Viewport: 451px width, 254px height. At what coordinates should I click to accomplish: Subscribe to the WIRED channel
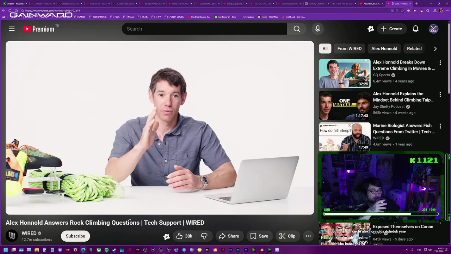click(75, 236)
